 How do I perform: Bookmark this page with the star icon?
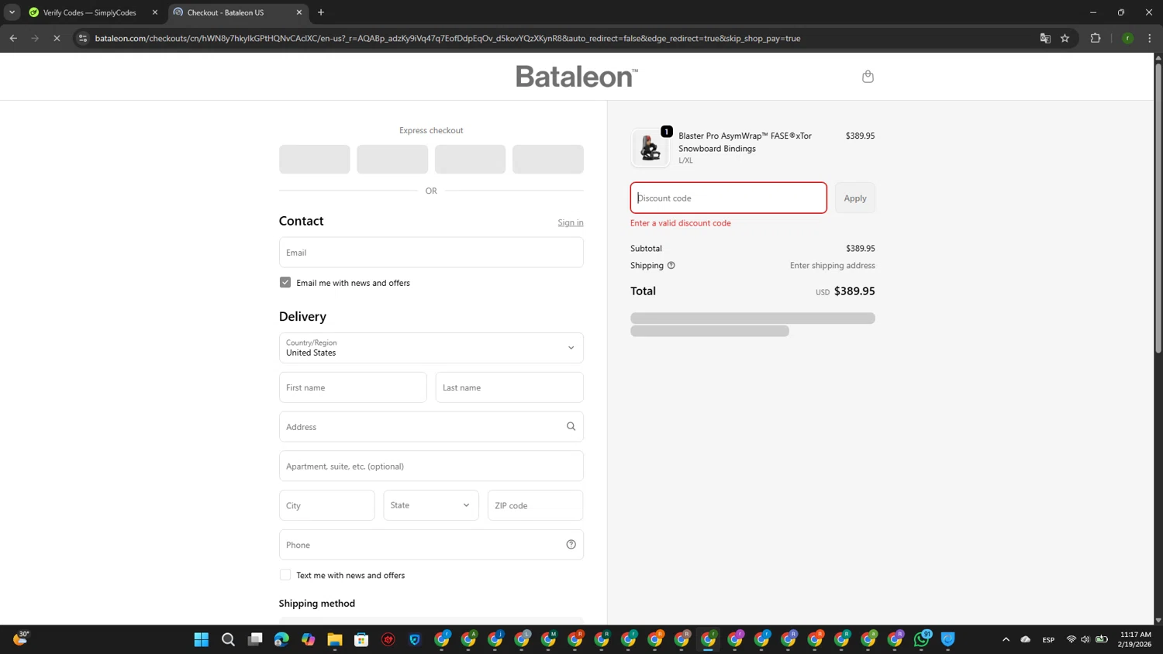click(x=1065, y=38)
